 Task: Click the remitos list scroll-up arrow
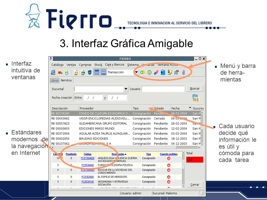(202, 112)
